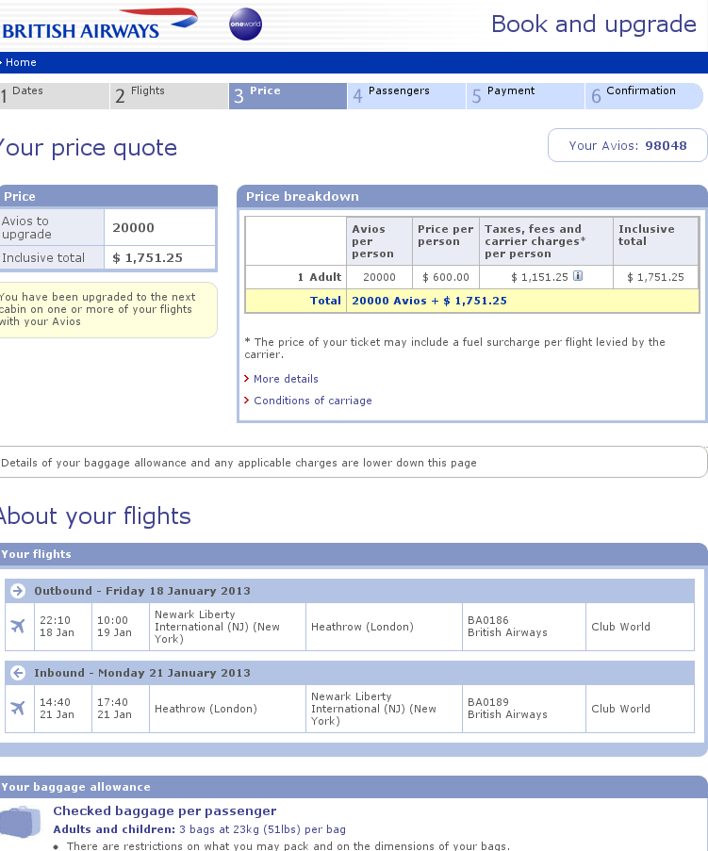Go back to step 1 Dates
Image resolution: width=708 pixels, height=851 pixels.
point(55,95)
